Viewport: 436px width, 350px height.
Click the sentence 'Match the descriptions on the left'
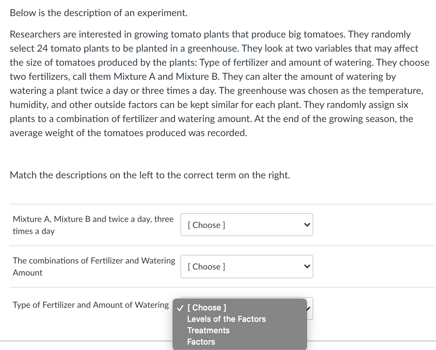point(150,175)
